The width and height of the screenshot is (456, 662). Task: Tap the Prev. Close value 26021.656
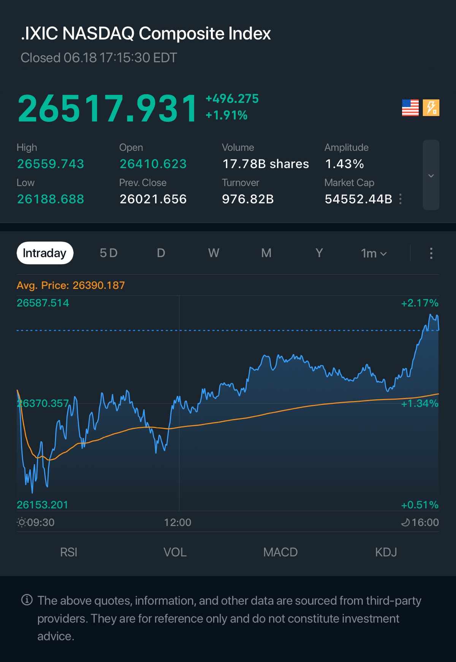[x=153, y=199]
